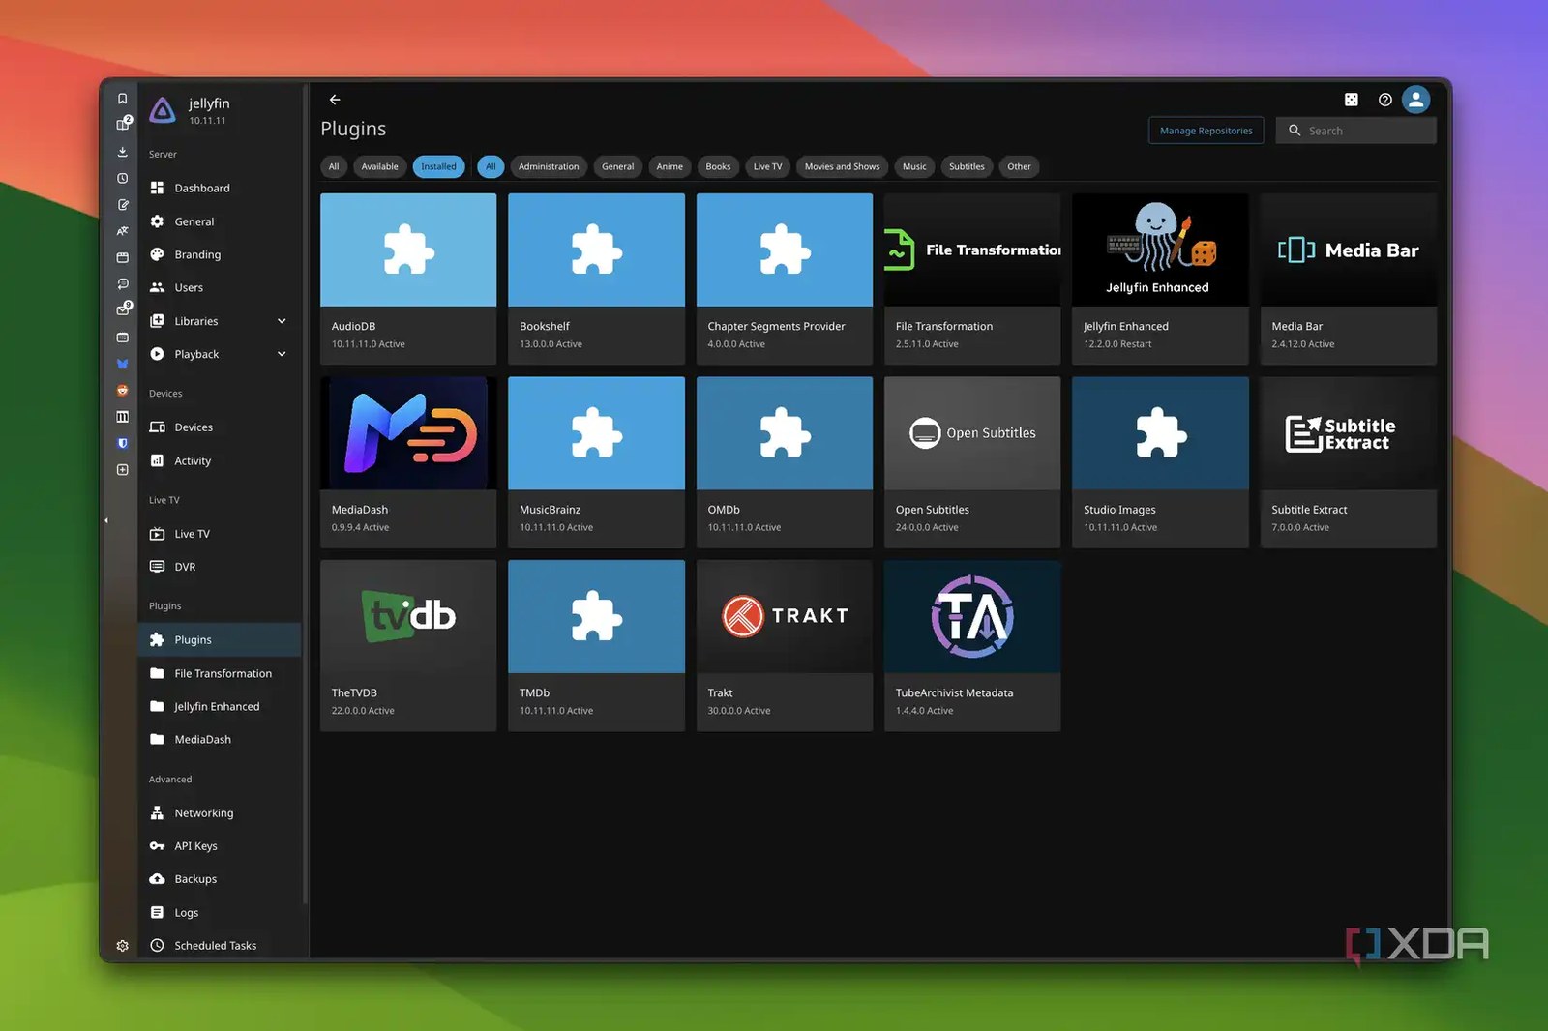
Task: Open General settings in the sidebar
Action: 220,221
